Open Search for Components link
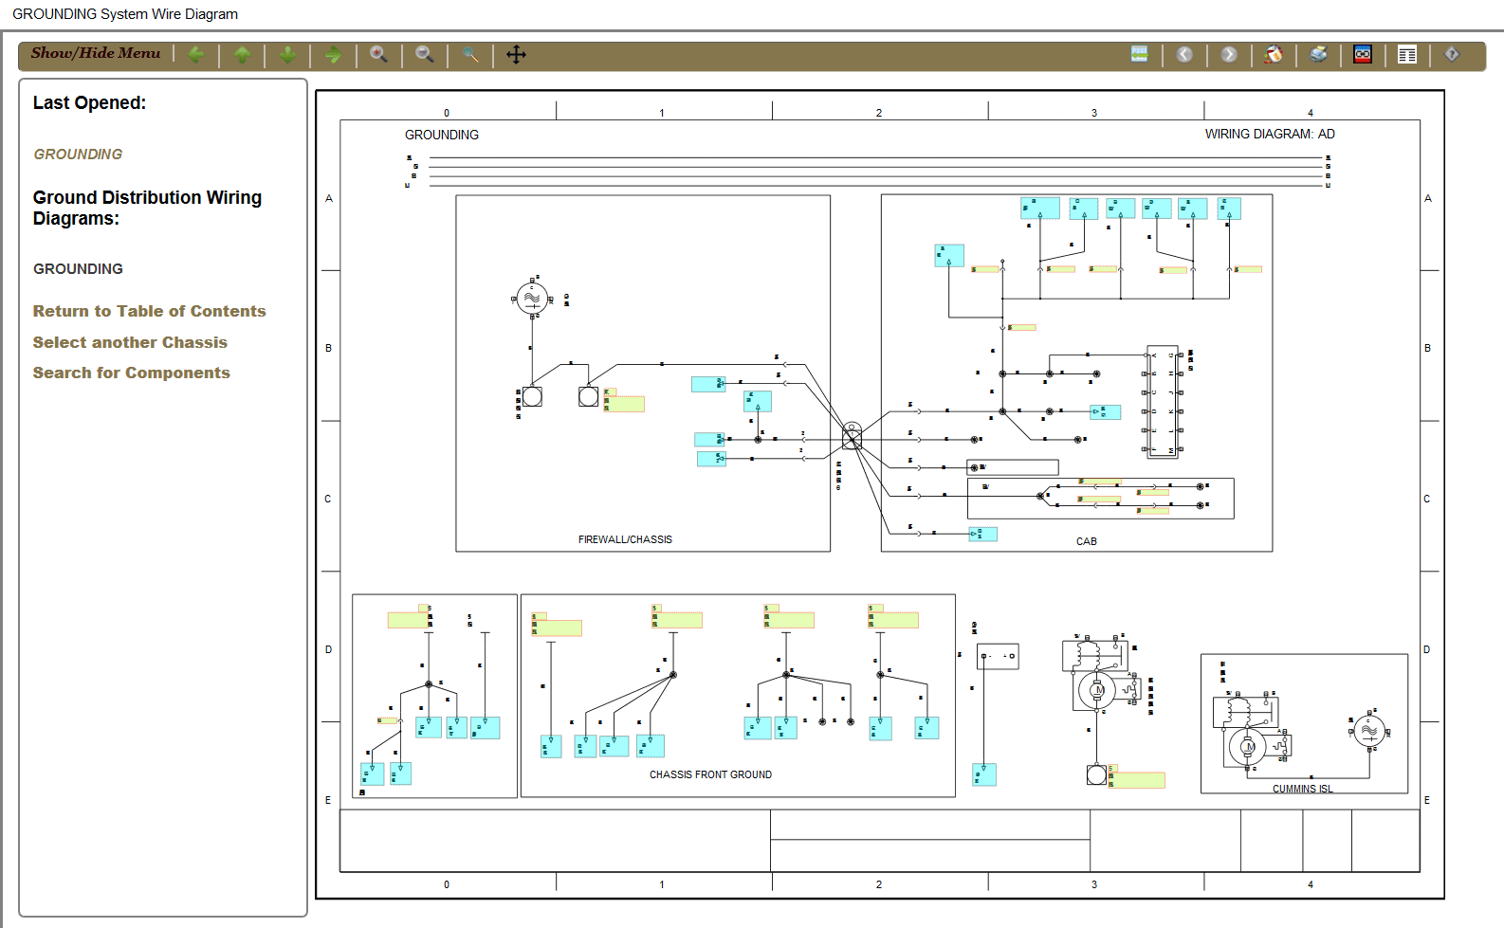The height and width of the screenshot is (928, 1504). click(x=131, y=373)
